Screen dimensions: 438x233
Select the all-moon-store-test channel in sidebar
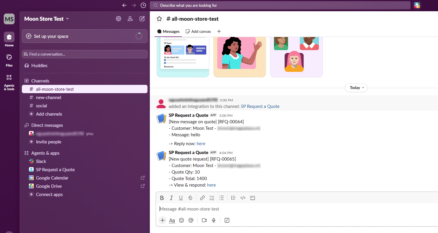pyautogui.click(x=85, y=89)
